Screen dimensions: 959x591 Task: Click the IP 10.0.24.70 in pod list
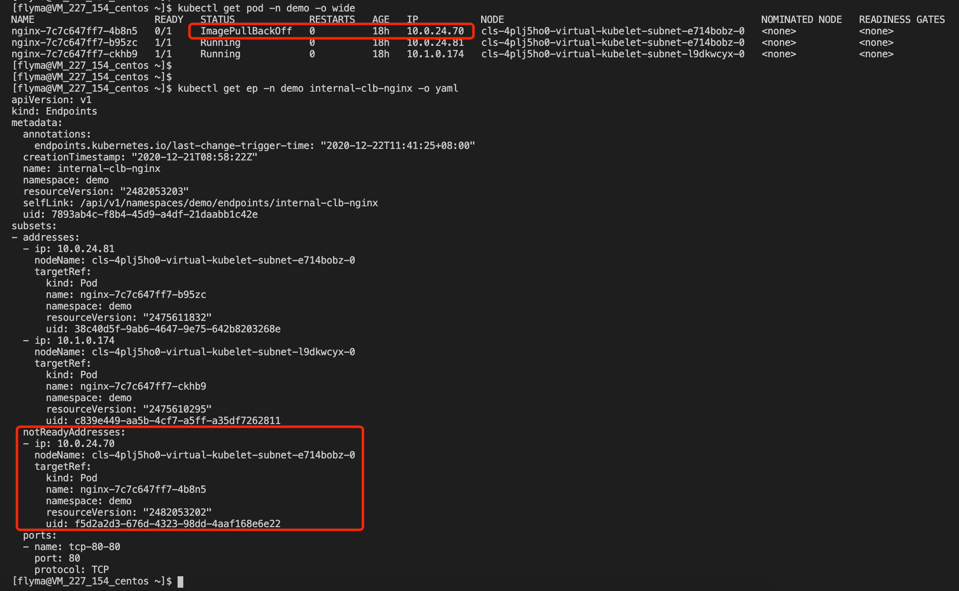click(435, 31)
